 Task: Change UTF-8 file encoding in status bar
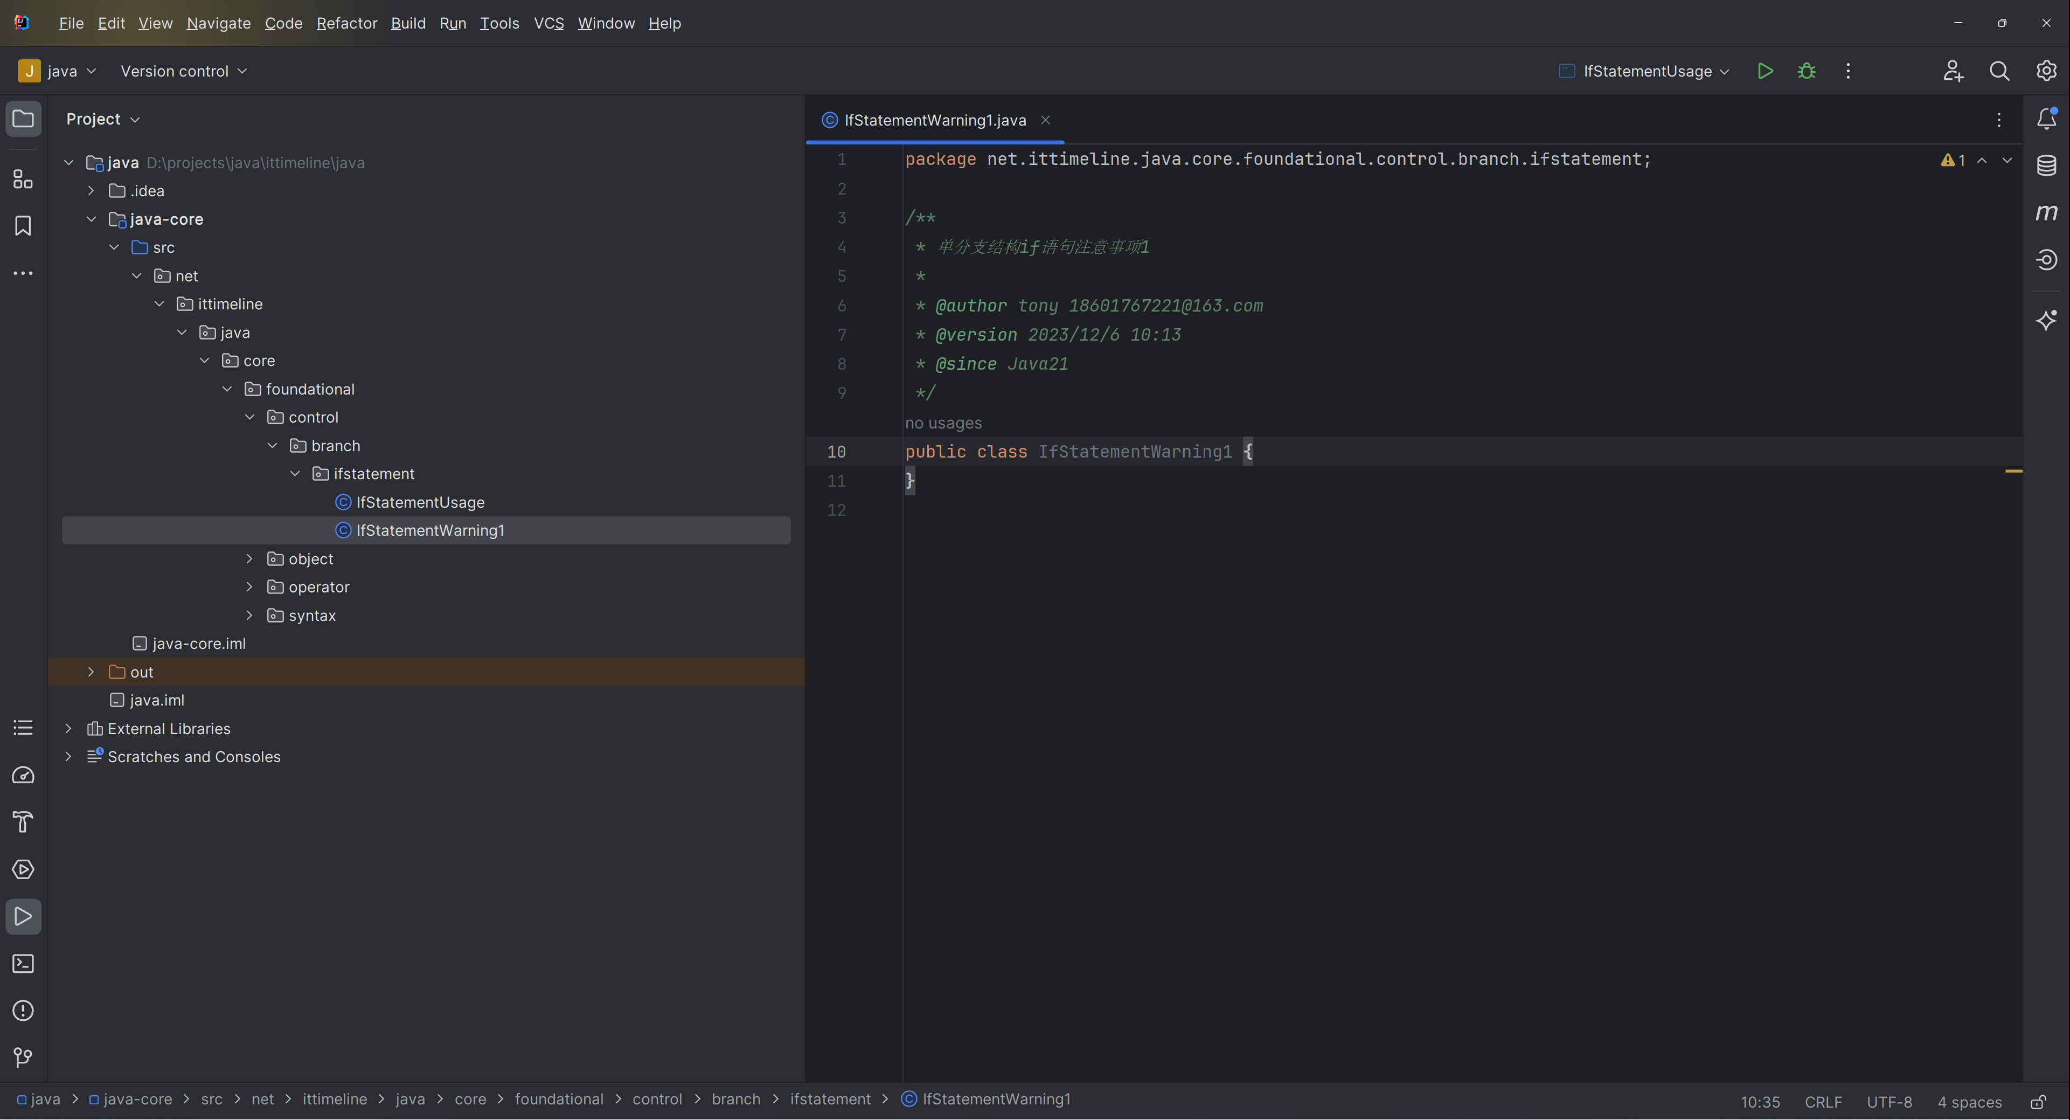click(x=1889, y=1102)
